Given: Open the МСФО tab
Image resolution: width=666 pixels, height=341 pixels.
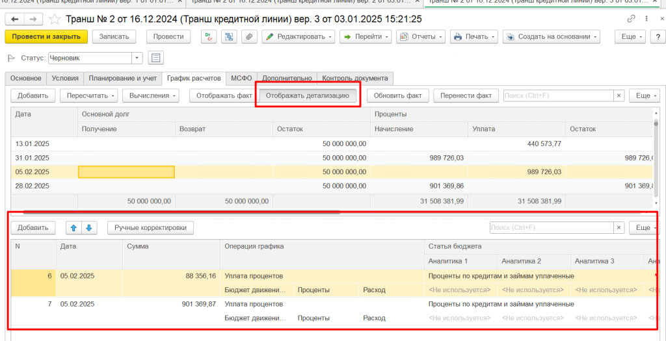Looking at the screenshot, I should coord(241,79).
